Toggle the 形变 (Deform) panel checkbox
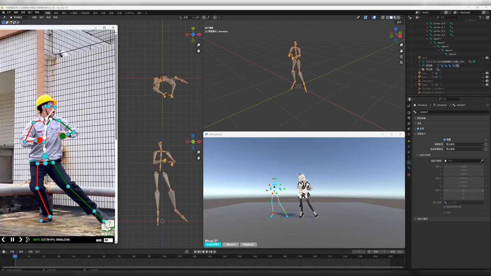Viewport: 491px width, 276px height. [x=418, y=128]
